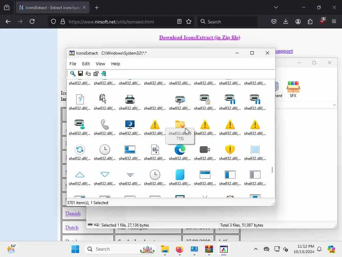
Task: Open the Danish translation link
Action: point(73,213)
